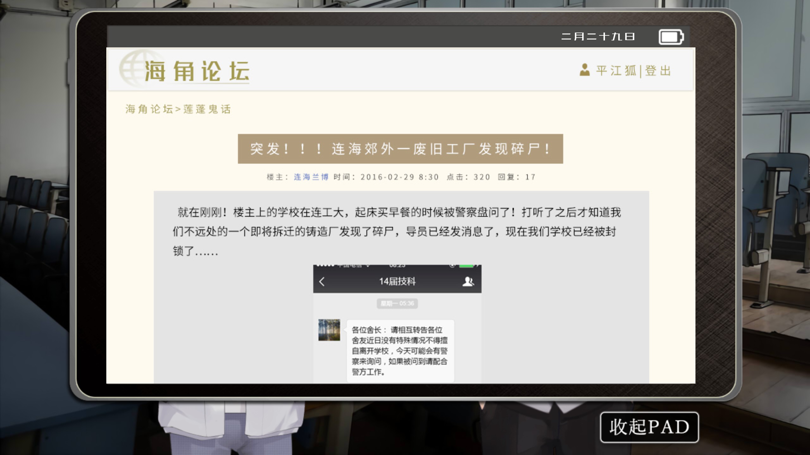Click the post body text paragraph
The image size is (810, 455).
397,232
